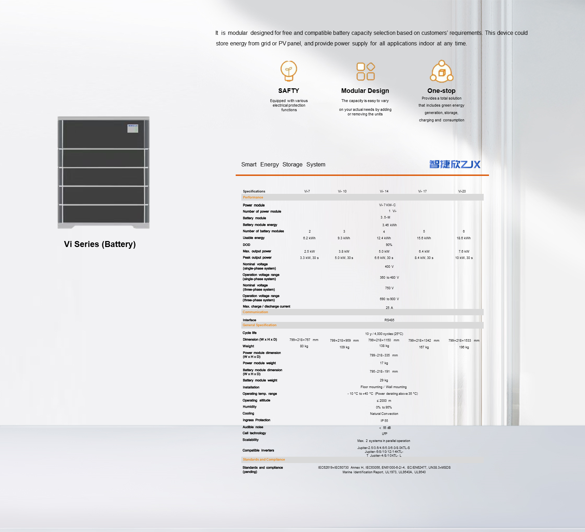This screenshot has height=532, width=585.
Task: Select the 'Performance' section header
Action: click(362, 197)
